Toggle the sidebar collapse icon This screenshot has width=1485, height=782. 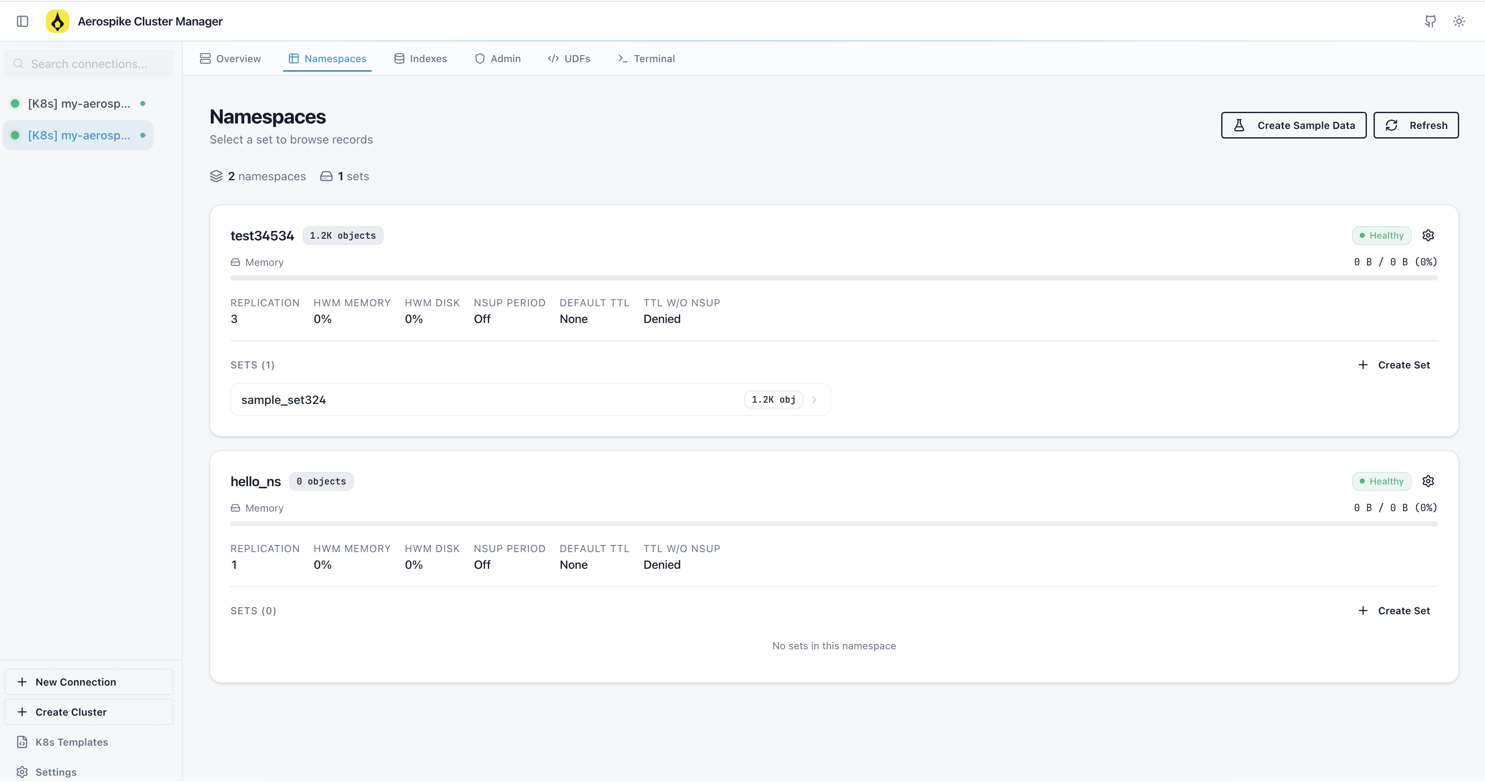pyautogui.click(x=23, y=21)
